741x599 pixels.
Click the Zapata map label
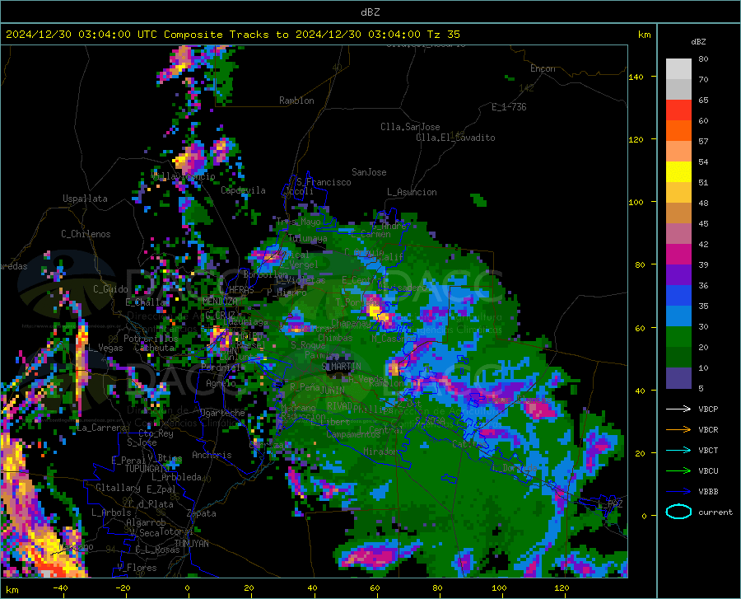coord(202,513)
